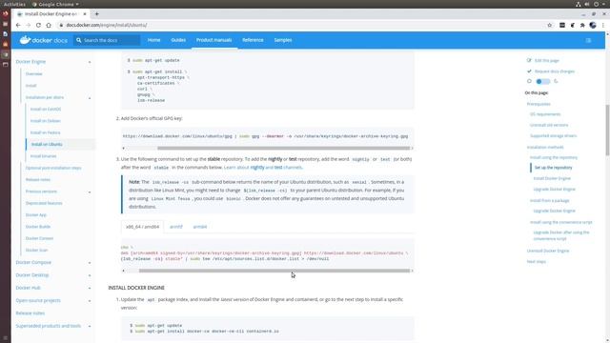
Task: Open sidebar Release notes under Docker Engine
Action: [38, 180]
